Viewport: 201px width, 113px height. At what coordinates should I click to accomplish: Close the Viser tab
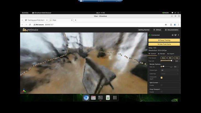(x=72, y=20)
